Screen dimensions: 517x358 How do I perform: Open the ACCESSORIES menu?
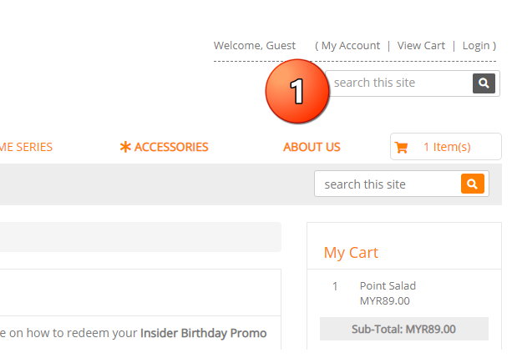click(171, 147)
